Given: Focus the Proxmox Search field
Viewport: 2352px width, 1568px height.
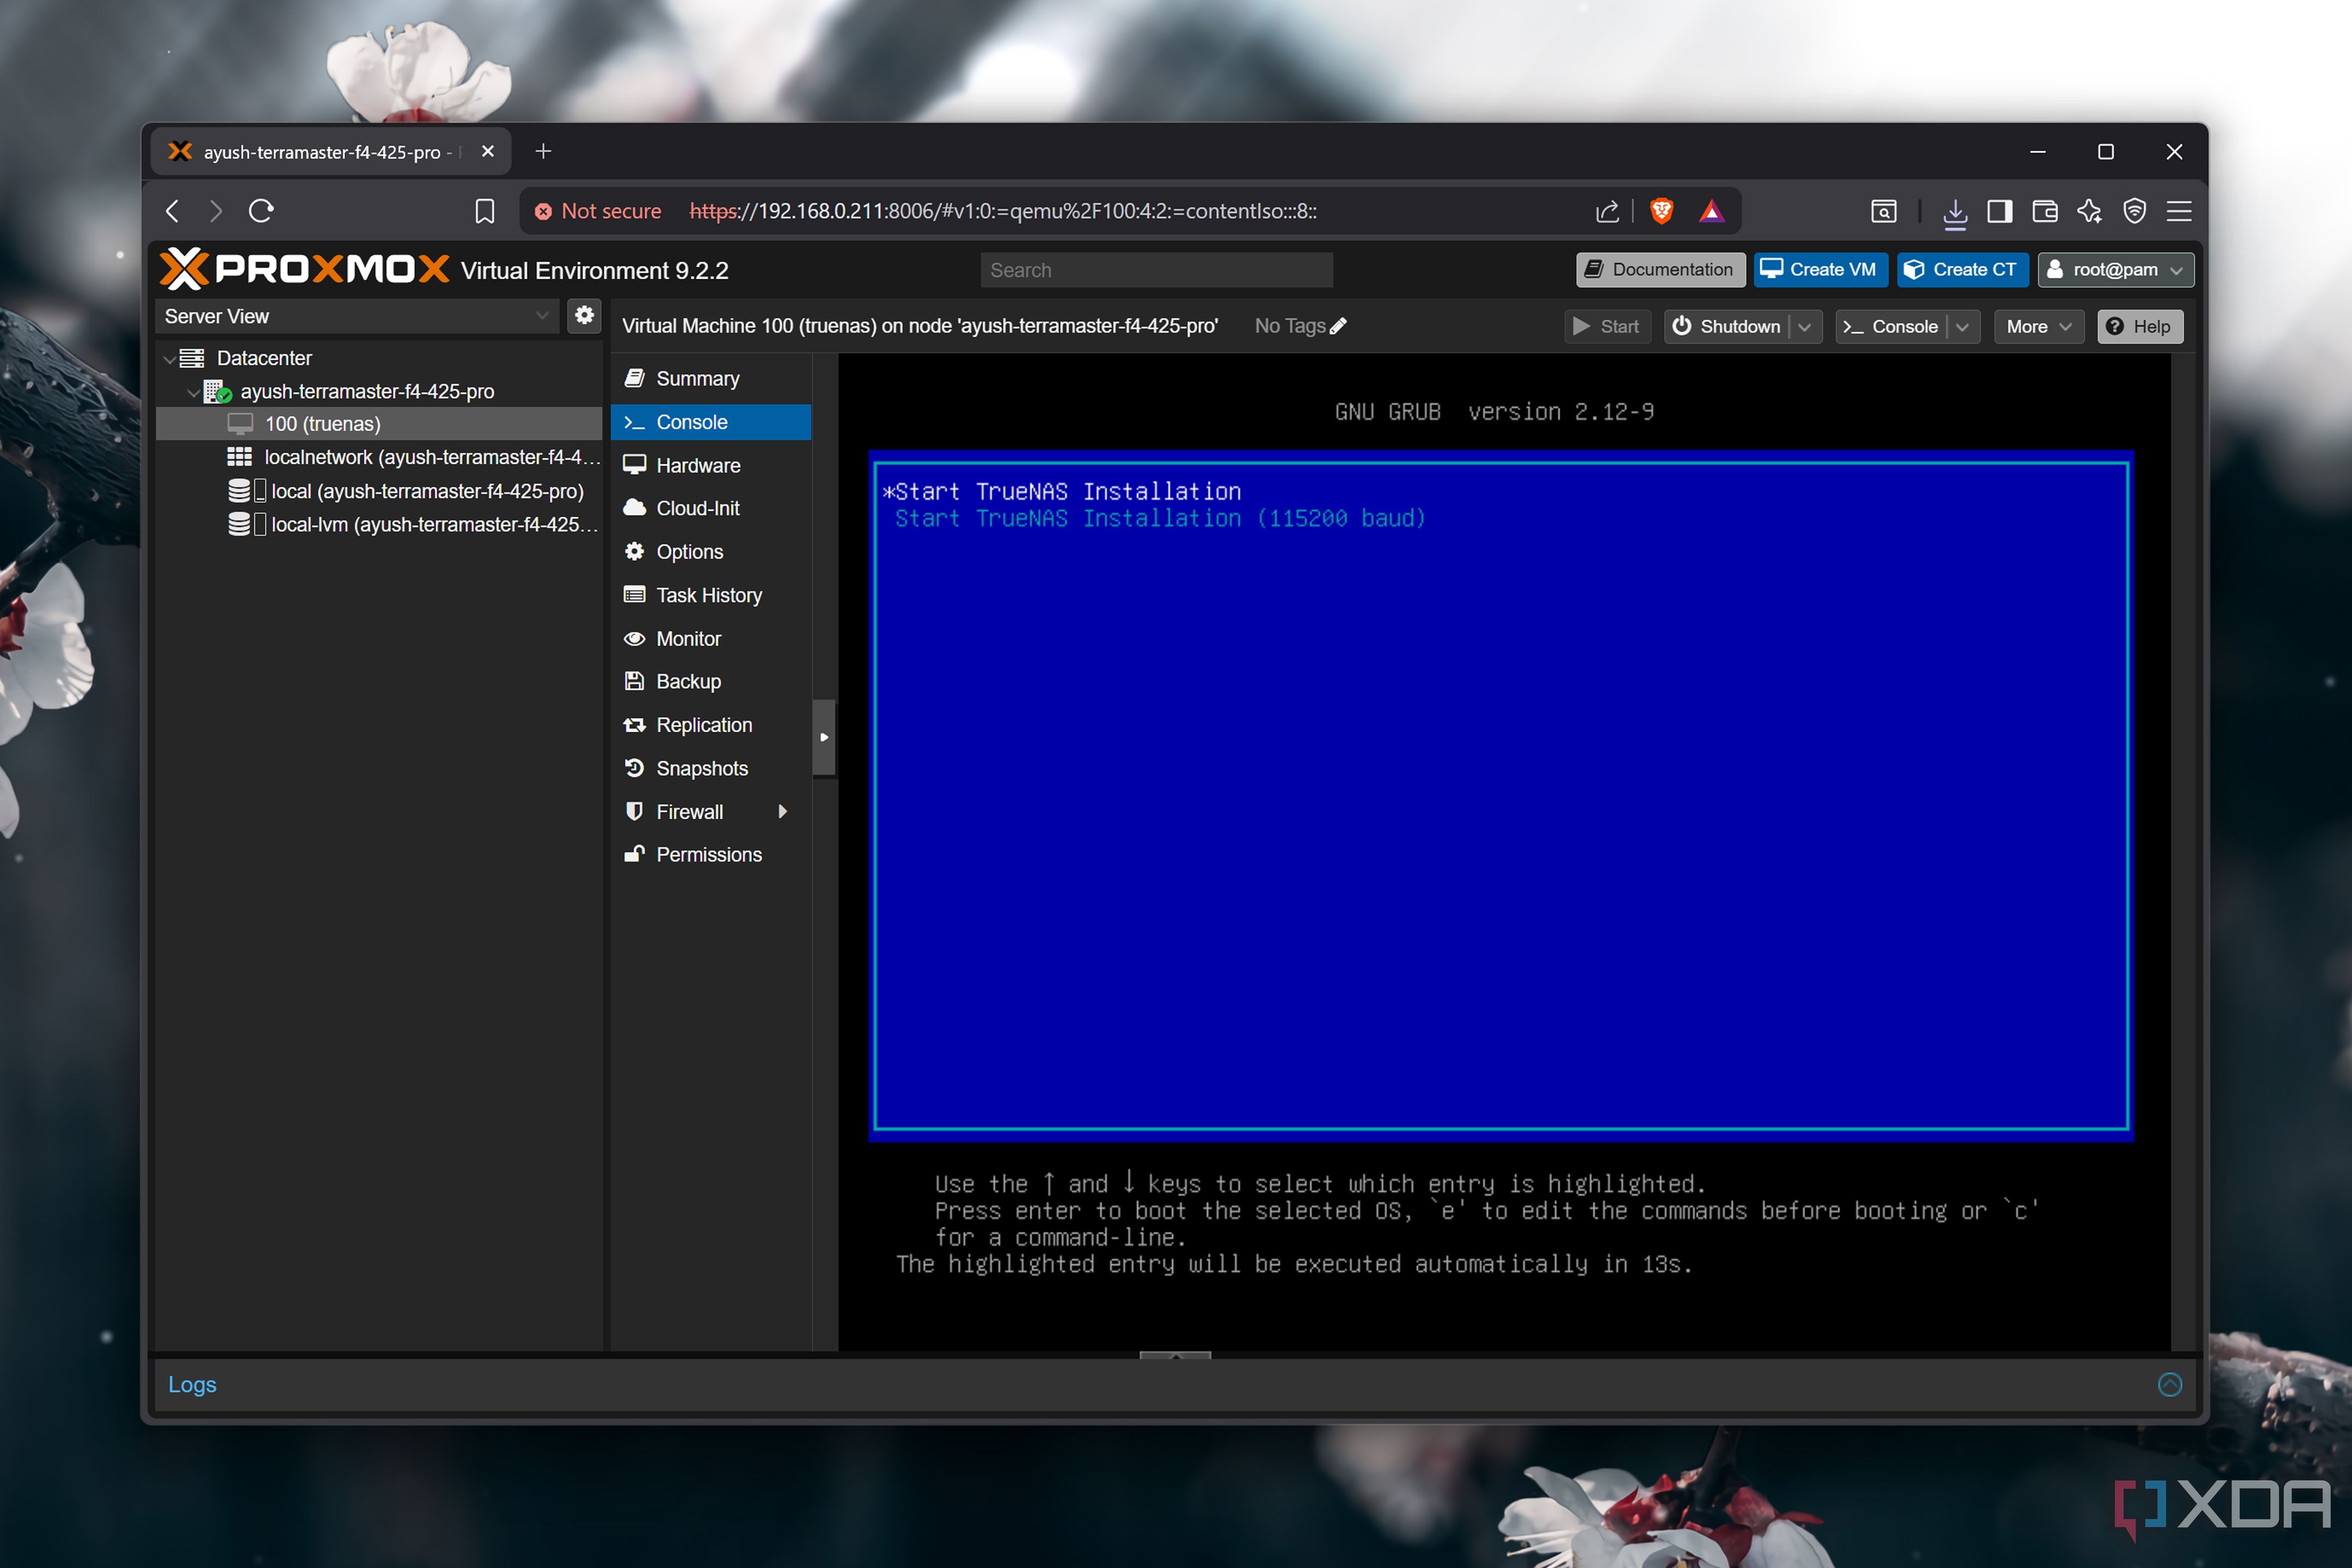Looking at the screenshot, I should pos(1156,270).
